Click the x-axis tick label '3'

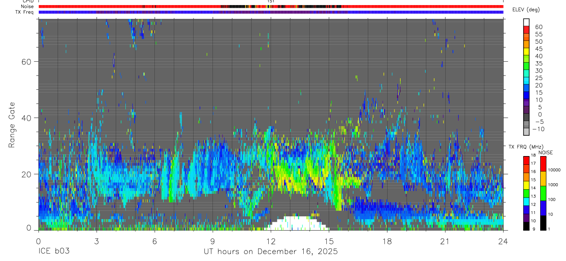pyautogui.click(x=96, y=241)
